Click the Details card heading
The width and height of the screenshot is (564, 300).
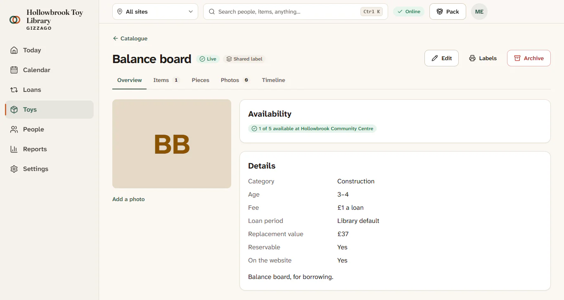point(262,166)
